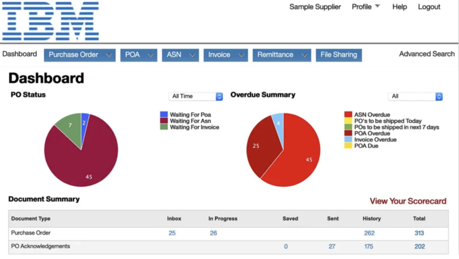Open Advanced Search
459x259 pixels.
tap(426, 54)
